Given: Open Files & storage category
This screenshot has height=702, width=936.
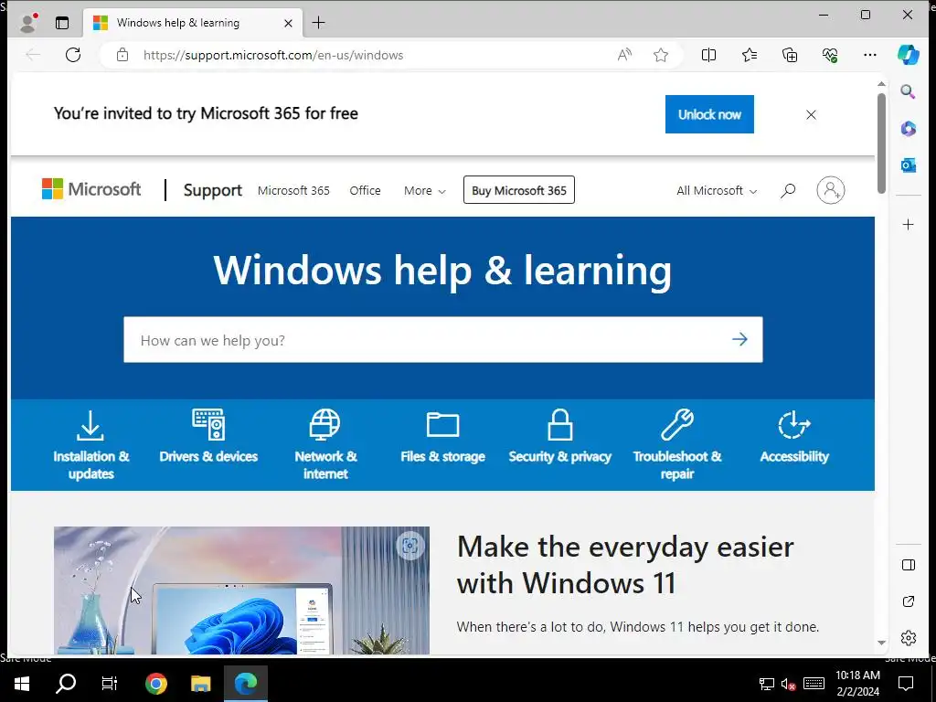Looking at the screenshot, I should (x=442, y=437).
